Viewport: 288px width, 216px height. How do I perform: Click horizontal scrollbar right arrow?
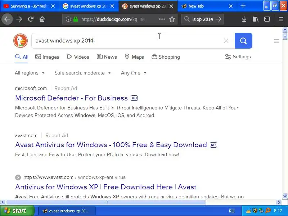[x=279, y=202]
